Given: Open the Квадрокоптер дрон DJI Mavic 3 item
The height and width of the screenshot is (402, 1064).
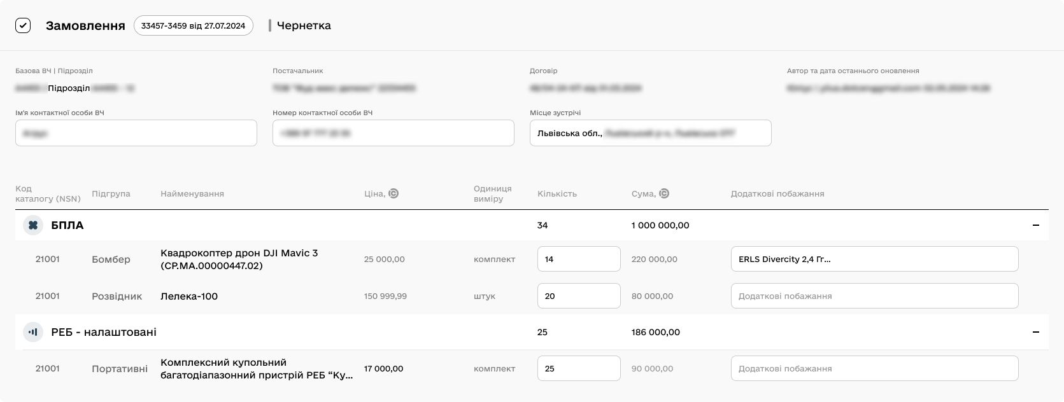Looking at the screenshot, I should 239,259.
